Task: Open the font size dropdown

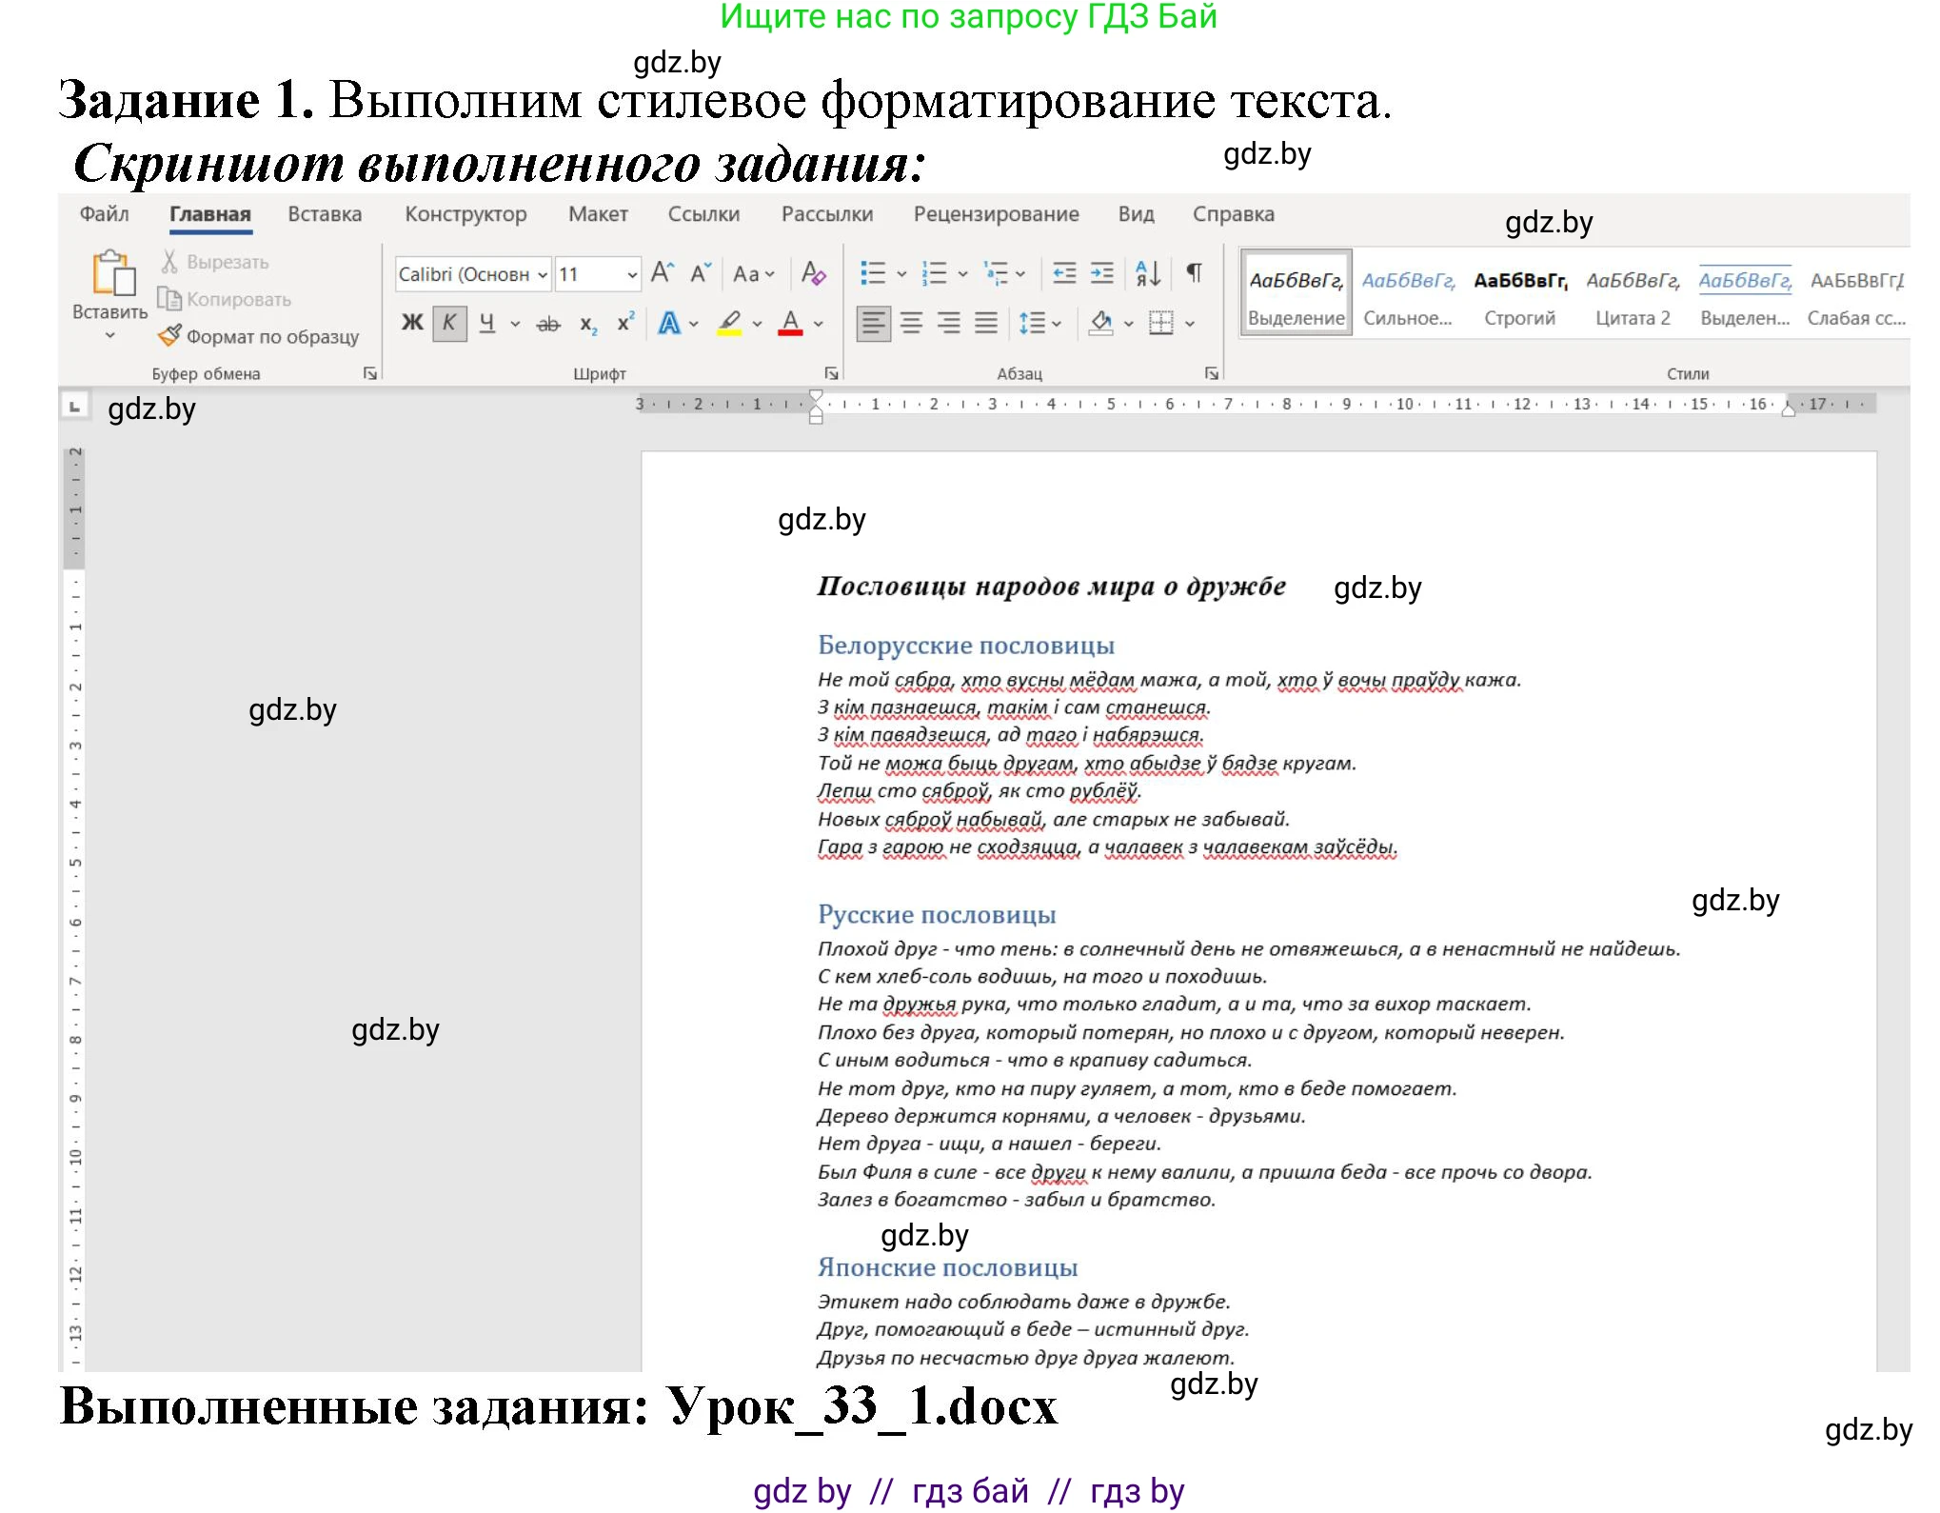Action: pos(631,274)
